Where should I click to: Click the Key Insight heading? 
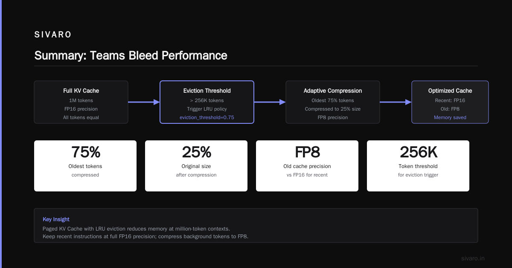56,220
